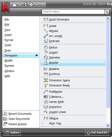This screenshot has width=112, height=137.
Task: Click the magnifier search icon
Action: tap(107, 12)
